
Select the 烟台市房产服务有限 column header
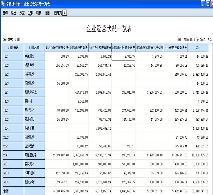[57, 48]
